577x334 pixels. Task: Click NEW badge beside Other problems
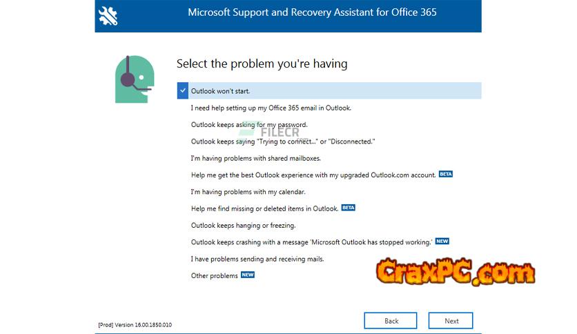[x=247, y=275]
